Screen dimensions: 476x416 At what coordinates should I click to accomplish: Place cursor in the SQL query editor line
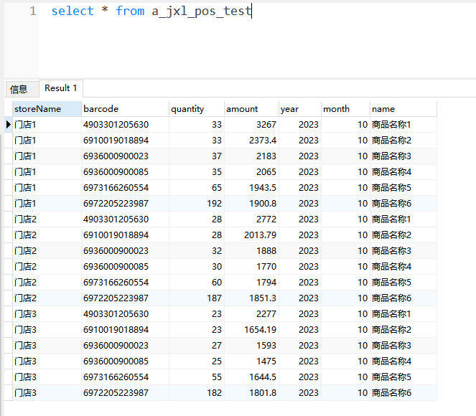coord(151,11)
